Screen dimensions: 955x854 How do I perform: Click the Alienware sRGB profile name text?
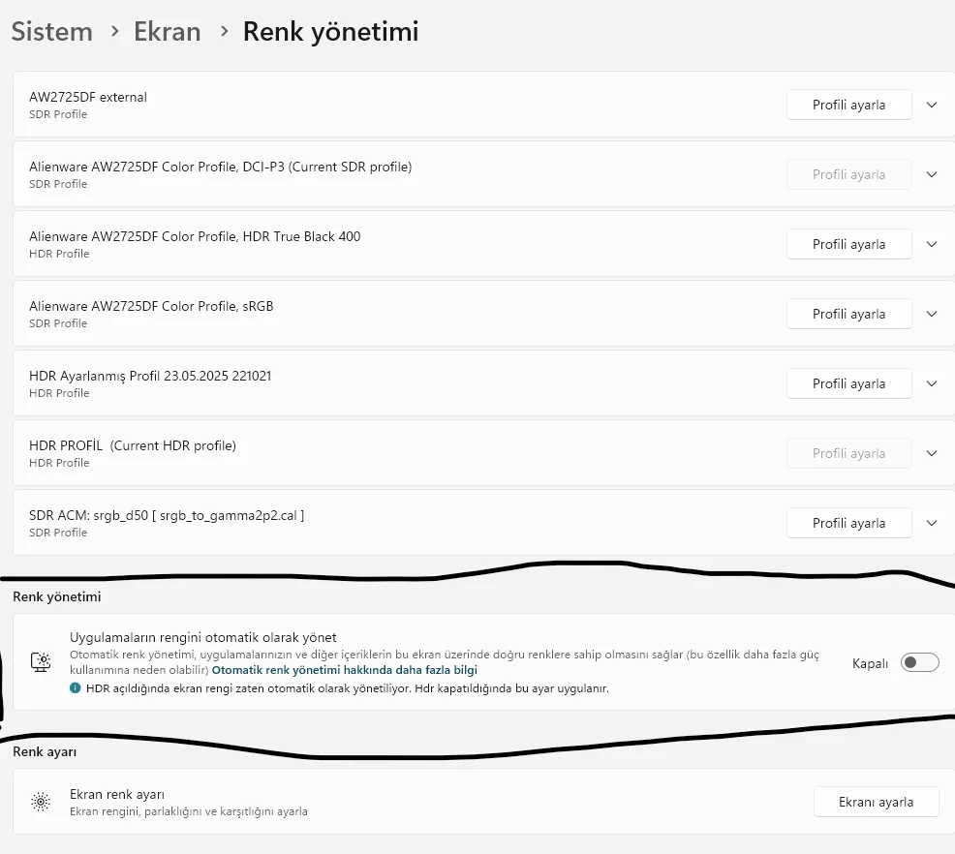[x=151, y=306]
